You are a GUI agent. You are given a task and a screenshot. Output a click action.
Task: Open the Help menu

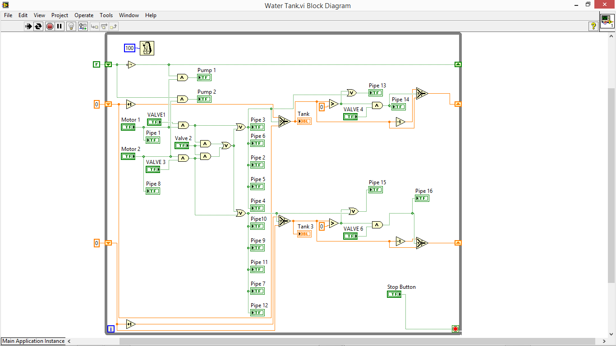[151, 15]
